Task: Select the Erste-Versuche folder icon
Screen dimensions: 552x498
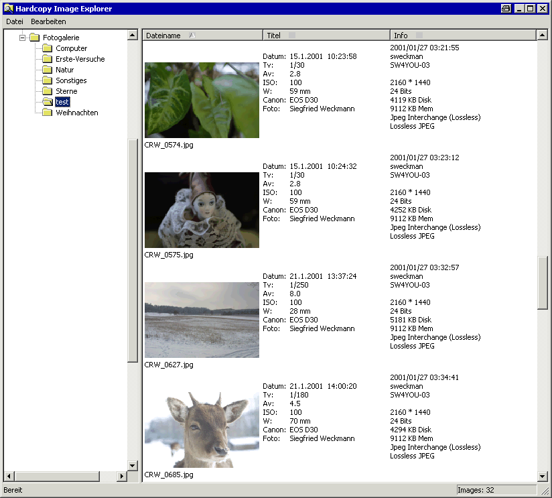Action: [47, 59]
